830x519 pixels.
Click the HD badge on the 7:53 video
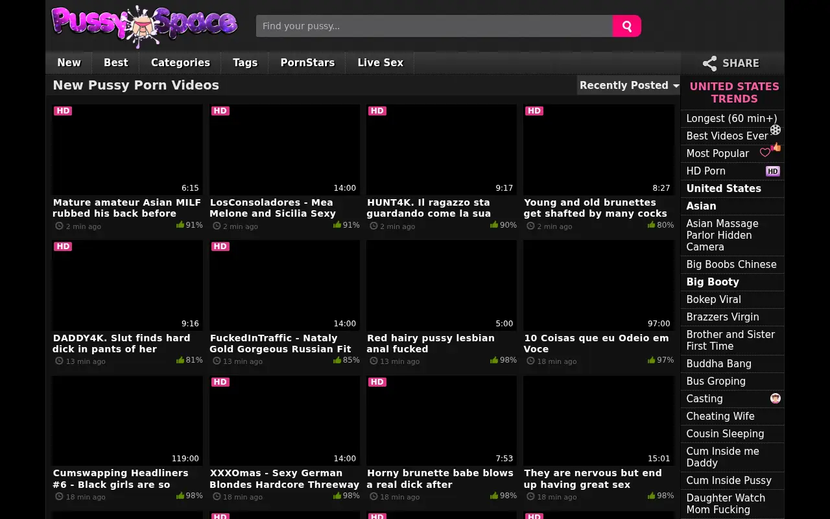[377, 382]
